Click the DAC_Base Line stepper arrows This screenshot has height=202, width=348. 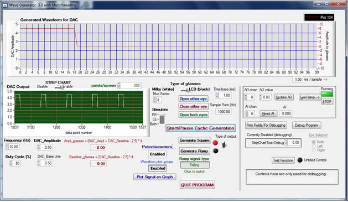(x=39, y=163)
